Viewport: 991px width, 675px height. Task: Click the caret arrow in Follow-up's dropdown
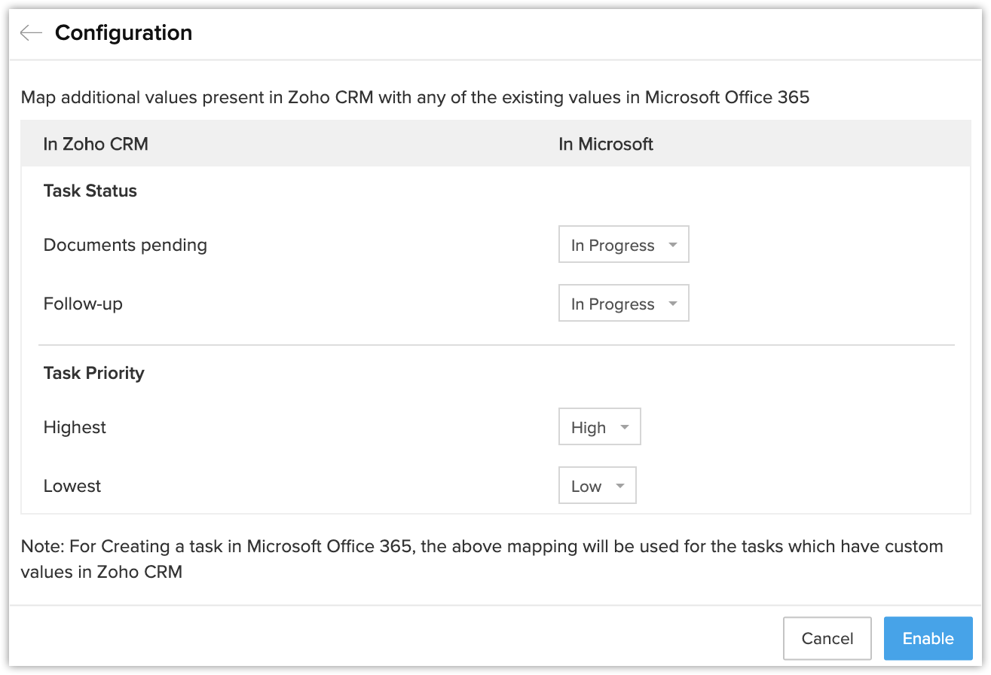click(673, 304)
